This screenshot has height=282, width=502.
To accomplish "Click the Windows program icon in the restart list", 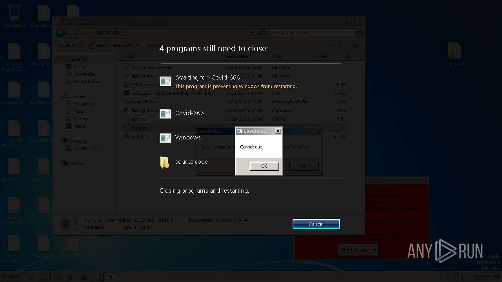I will 166,138.
